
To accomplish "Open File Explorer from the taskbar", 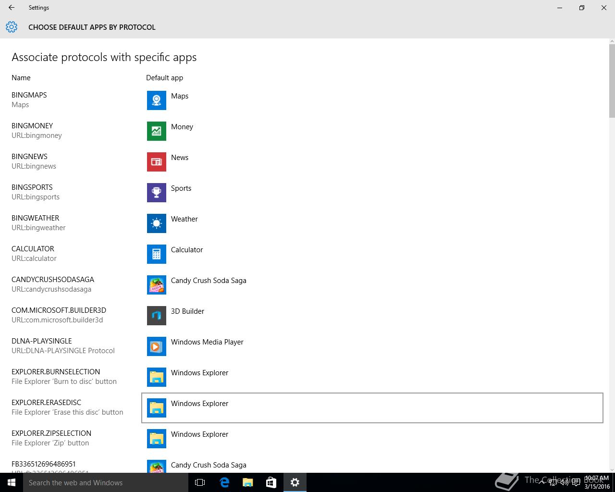I will tap(247, 482).
